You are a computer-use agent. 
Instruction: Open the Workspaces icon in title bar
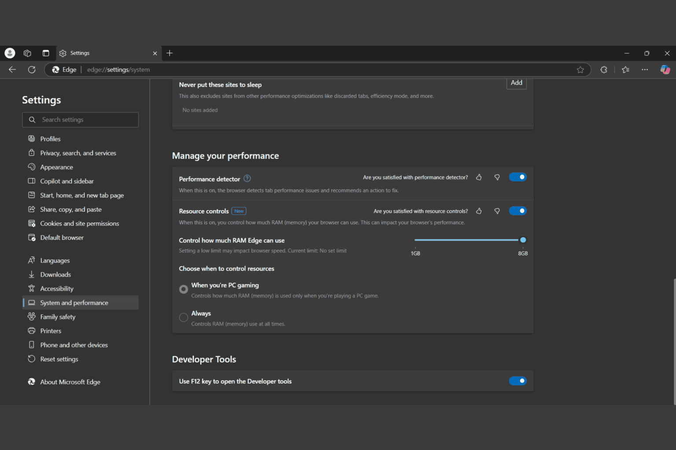(x=27, y=53)
